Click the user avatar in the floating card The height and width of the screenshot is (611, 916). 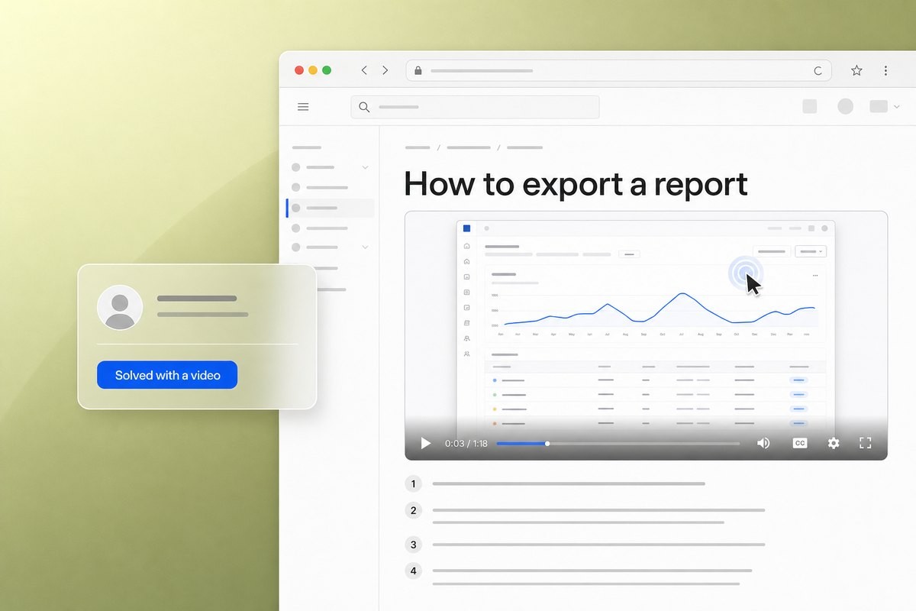[120, 308]
